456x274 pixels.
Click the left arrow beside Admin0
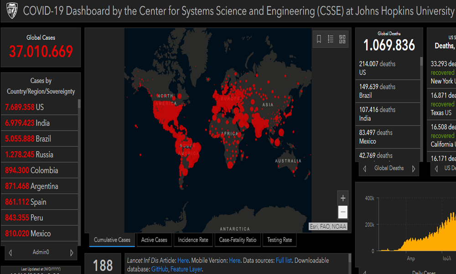click(10, 252)
